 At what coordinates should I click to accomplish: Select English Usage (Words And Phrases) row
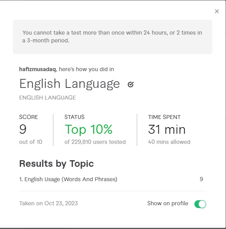pyautogui.click(x=112, y=179)
